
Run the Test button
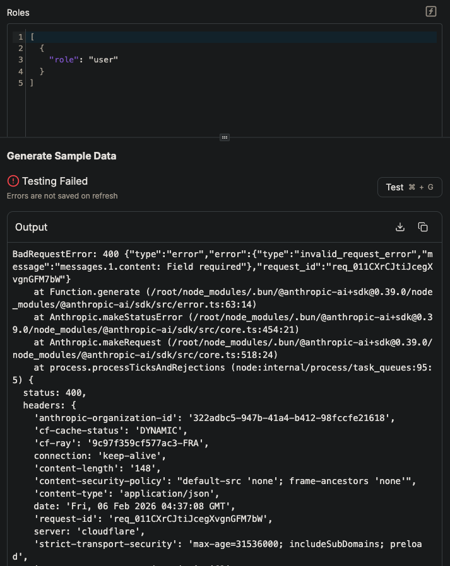410,187
